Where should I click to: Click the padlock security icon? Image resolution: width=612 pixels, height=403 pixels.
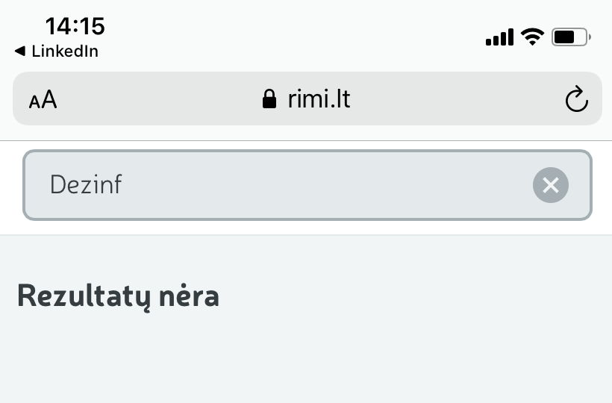pyautogui.click(x=269, y=99)
